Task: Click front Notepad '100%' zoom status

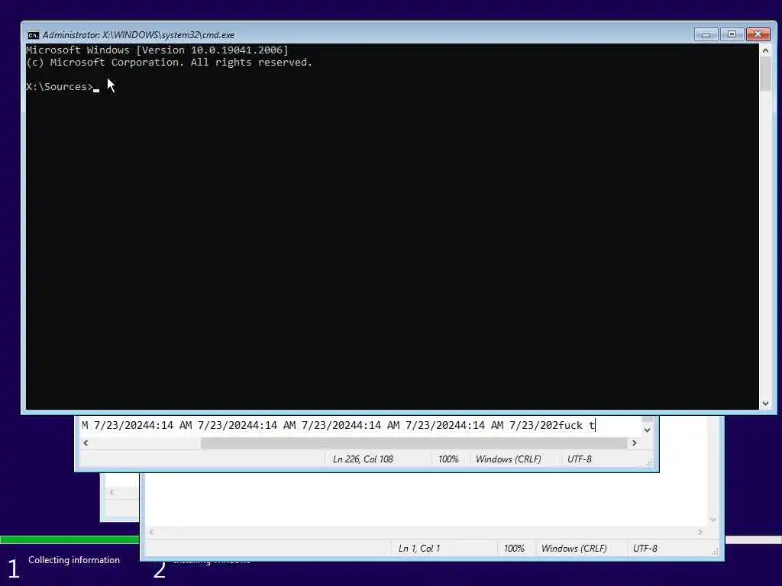Action: click(x=448, y=459)
